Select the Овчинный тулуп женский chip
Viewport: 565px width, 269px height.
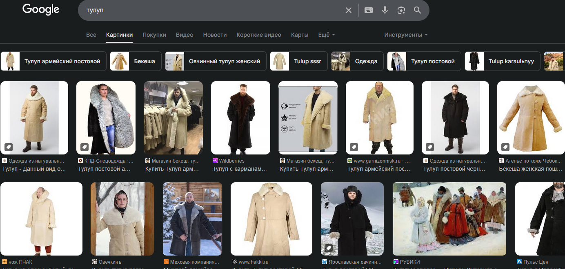coord(216,61)
